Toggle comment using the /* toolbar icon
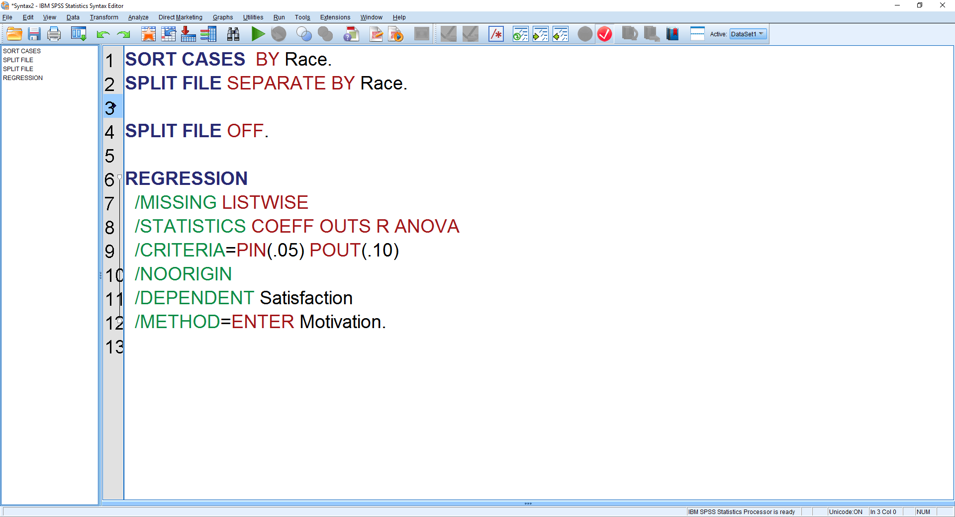Image resolution: width=955 pixels, height=517 pixels. click(x=496, y=34)
